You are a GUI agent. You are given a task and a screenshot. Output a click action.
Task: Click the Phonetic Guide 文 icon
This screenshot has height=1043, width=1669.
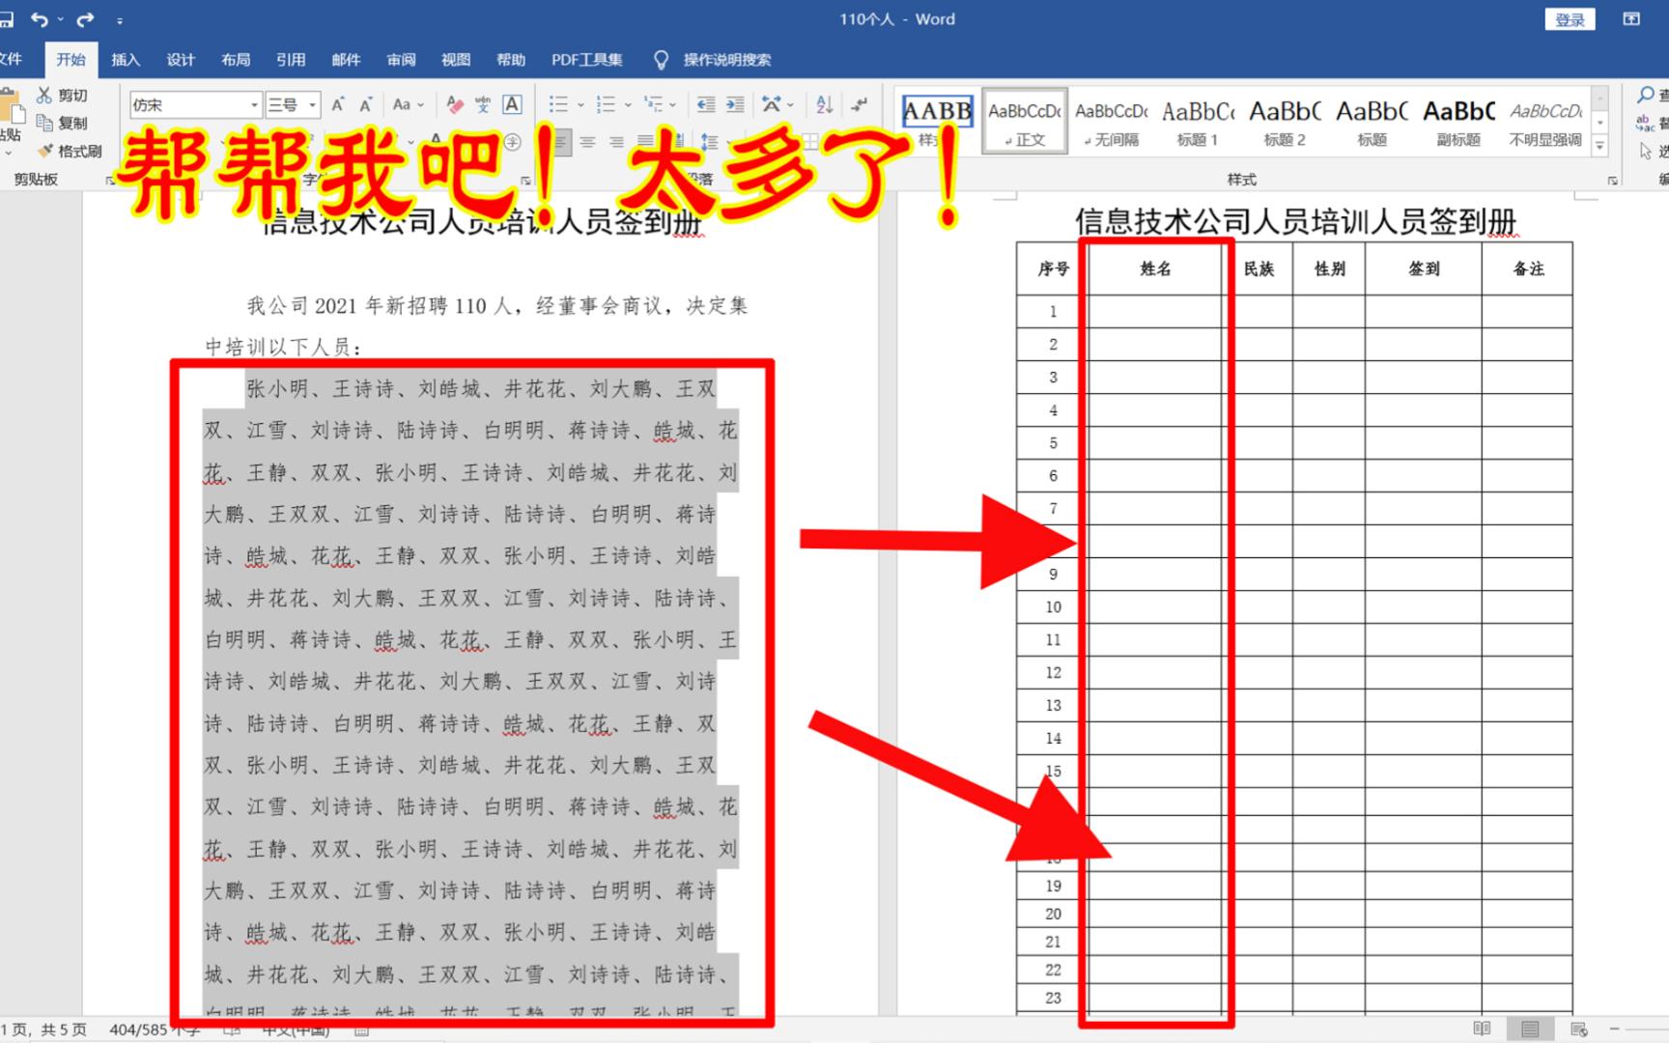pos(483,104)
